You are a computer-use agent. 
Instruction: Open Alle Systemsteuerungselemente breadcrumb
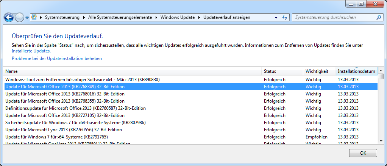120,17
